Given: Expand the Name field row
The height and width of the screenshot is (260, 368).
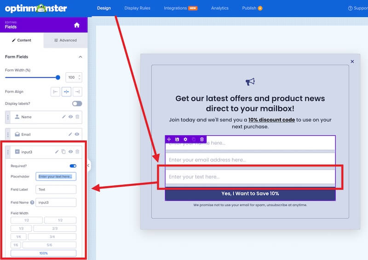Looking at the screenshot, I should (44, 117).
